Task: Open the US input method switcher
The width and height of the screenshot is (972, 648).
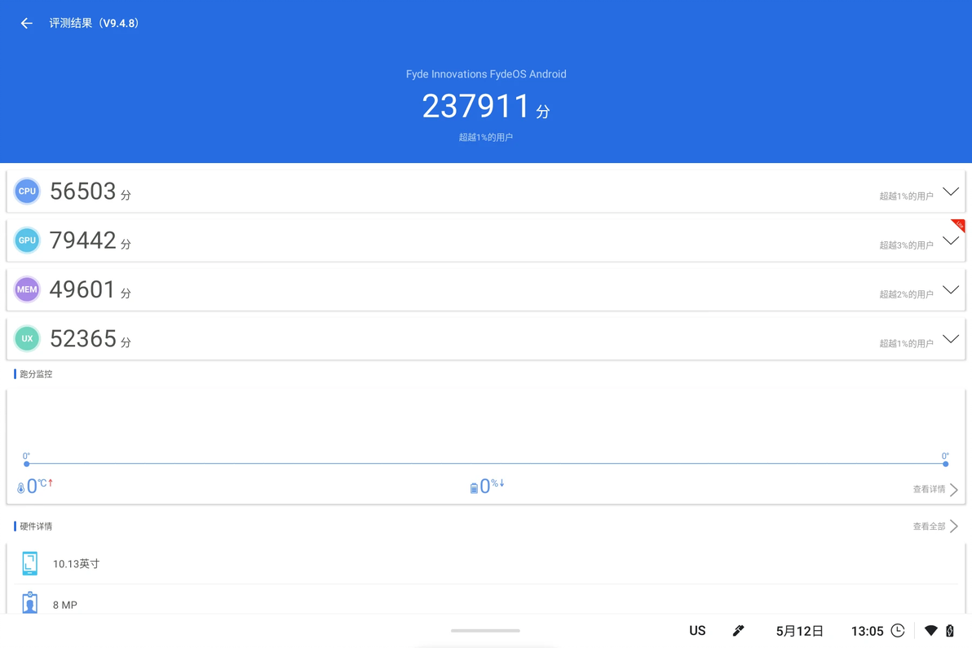Action: (x=697, y=631)
